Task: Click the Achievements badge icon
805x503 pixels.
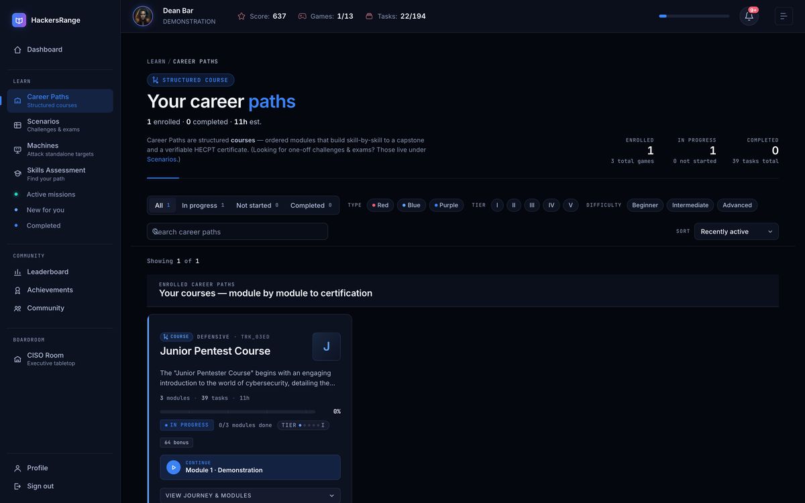Action: click(17, 290)
